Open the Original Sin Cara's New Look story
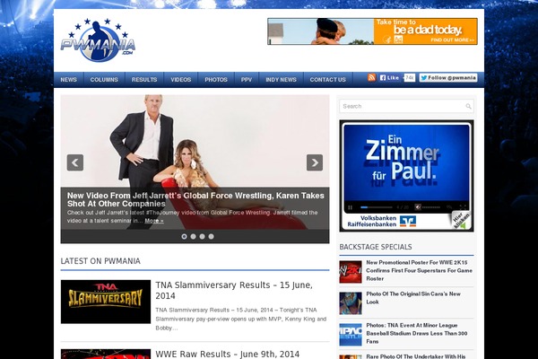This screenshot has height=359, width=538. pos(413,298)
